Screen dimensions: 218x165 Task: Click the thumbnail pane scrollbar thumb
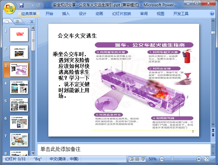click(x=33, y=41)
